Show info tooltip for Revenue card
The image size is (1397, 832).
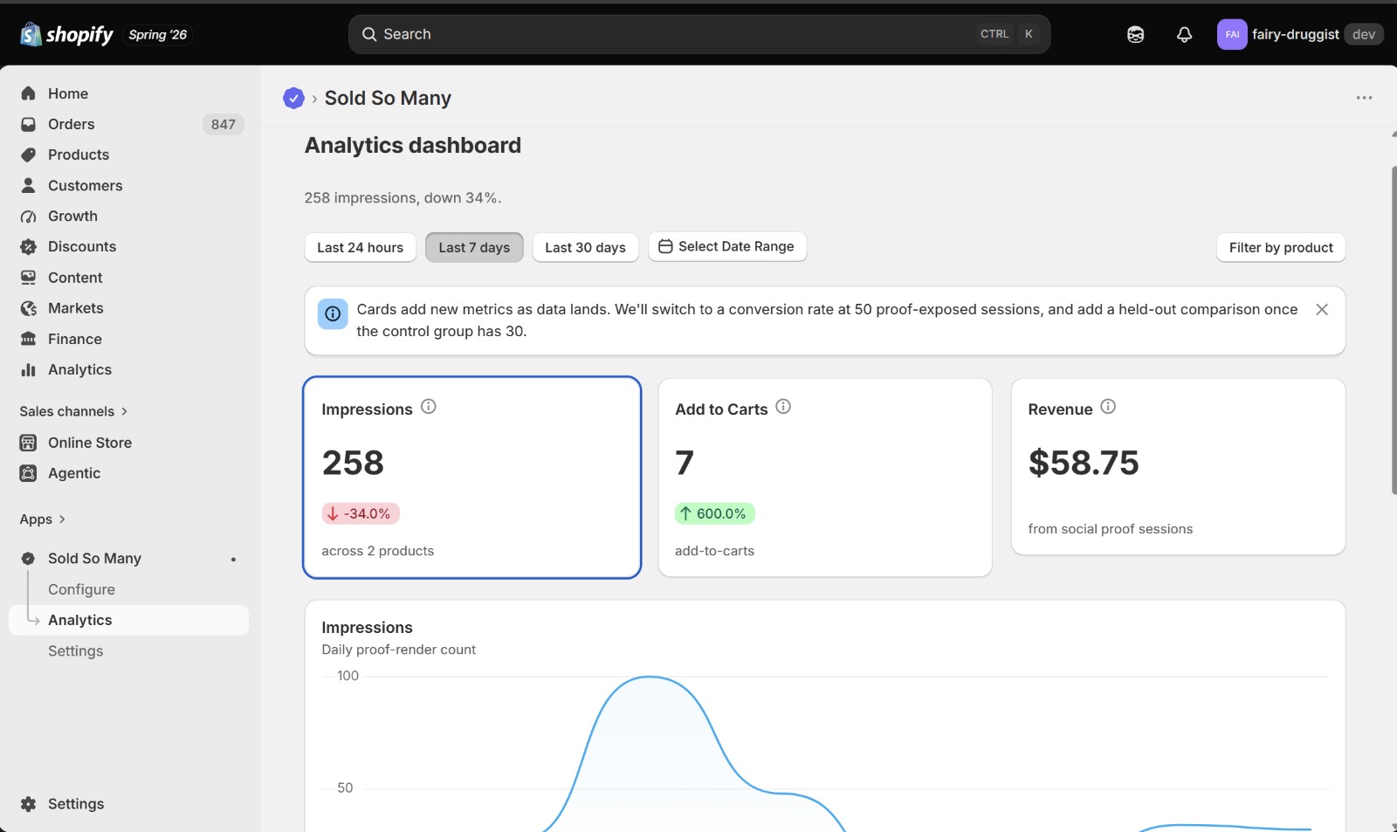coord(1108,407)
